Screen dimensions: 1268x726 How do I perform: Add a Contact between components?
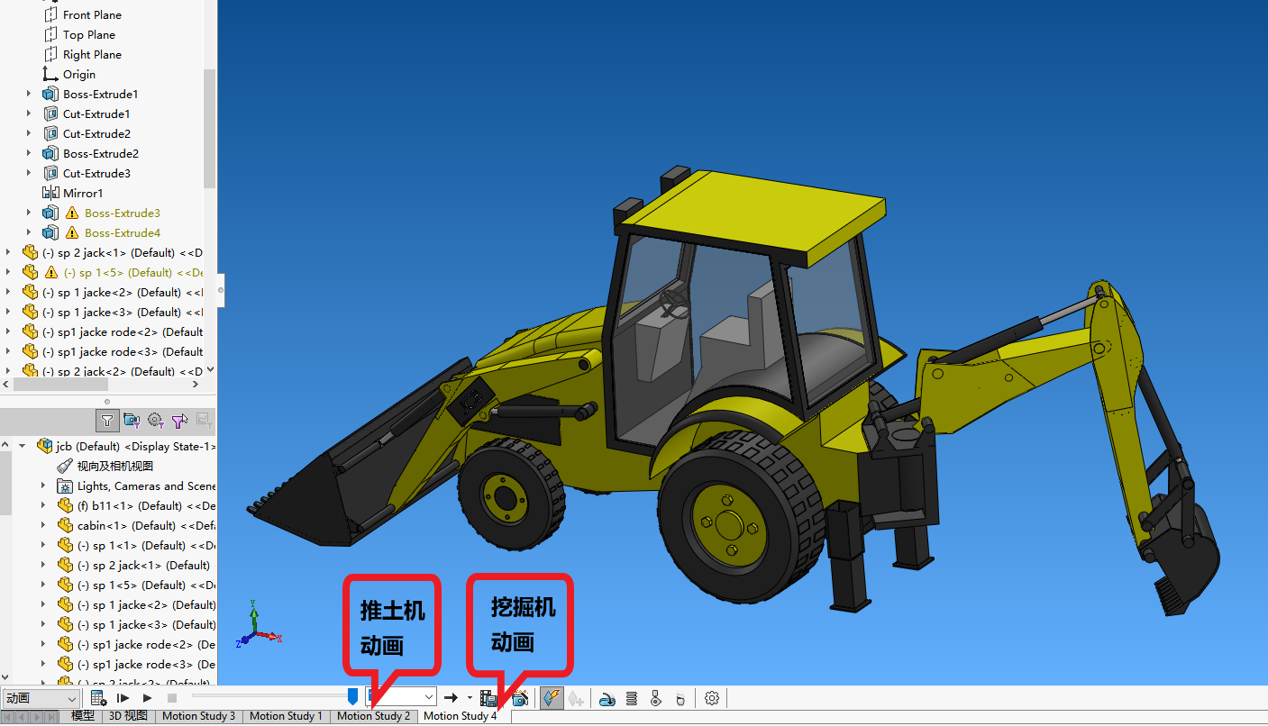[655, 697]
